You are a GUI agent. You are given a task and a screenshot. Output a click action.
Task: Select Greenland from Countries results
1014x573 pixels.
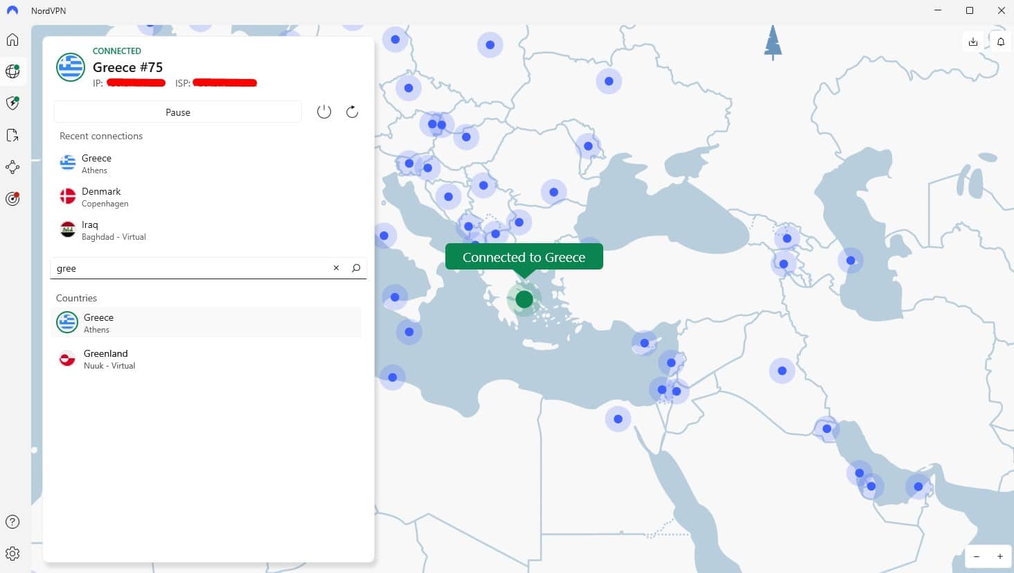106,359
